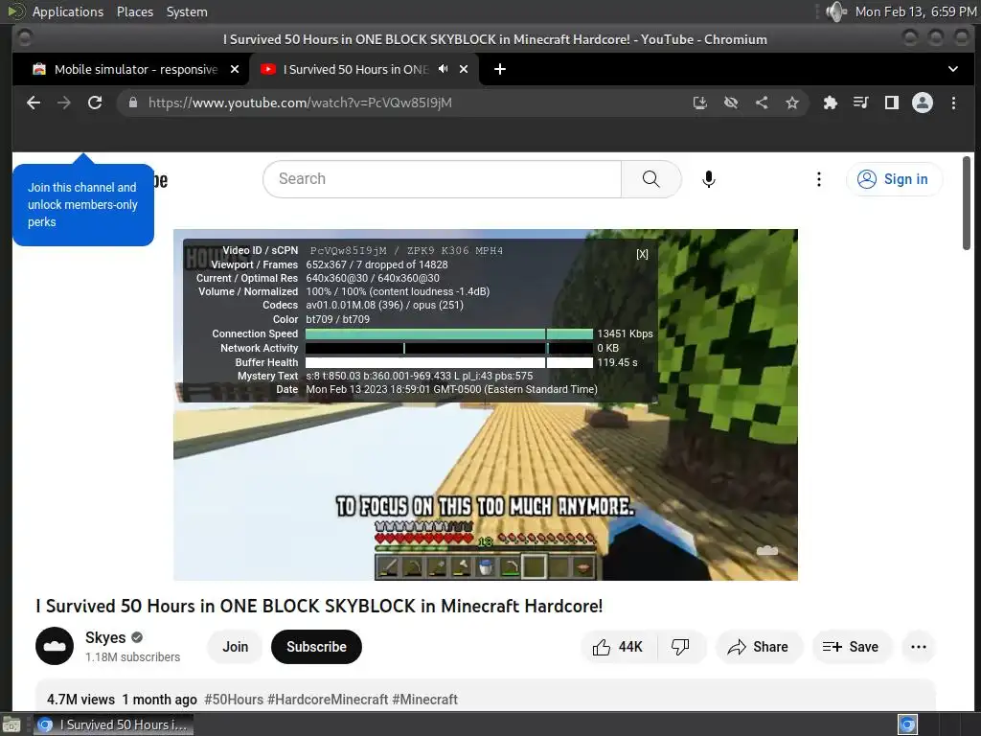981x736 pixels.
Task: Close the Mobile simulator tab
Action: [235, 69]
